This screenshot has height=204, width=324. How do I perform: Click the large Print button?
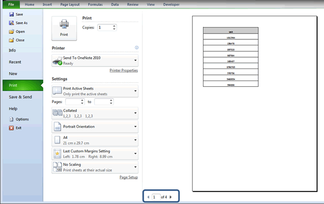click(64, 29)
